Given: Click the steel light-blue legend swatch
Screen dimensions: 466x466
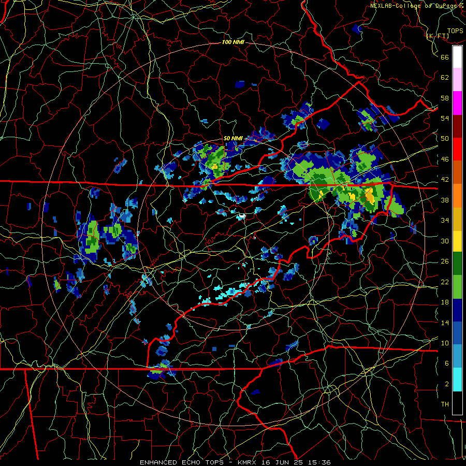Looking at the screenshot, I should (457, 356).
